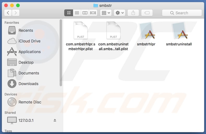Open Recents in sidebar
The height and width of the screenshot is (134, 206).
pyautogui.click(x=26, y=30)
